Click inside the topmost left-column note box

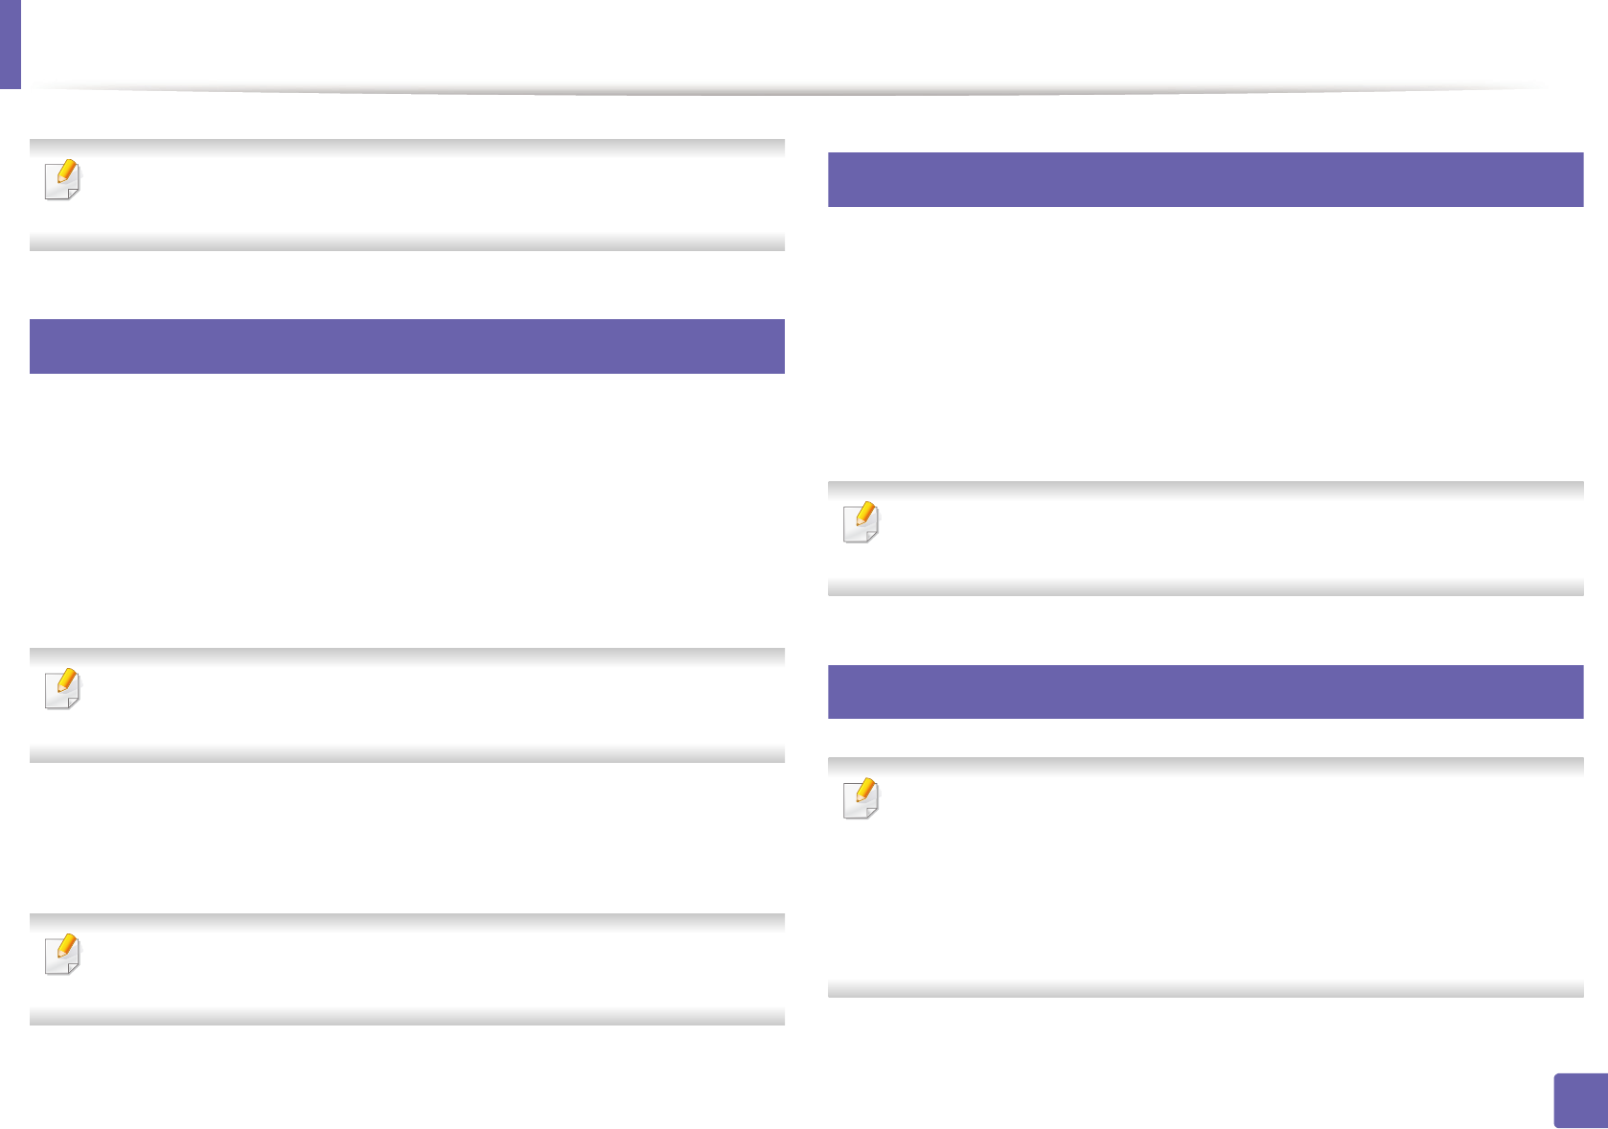click(x=407, y=196)
